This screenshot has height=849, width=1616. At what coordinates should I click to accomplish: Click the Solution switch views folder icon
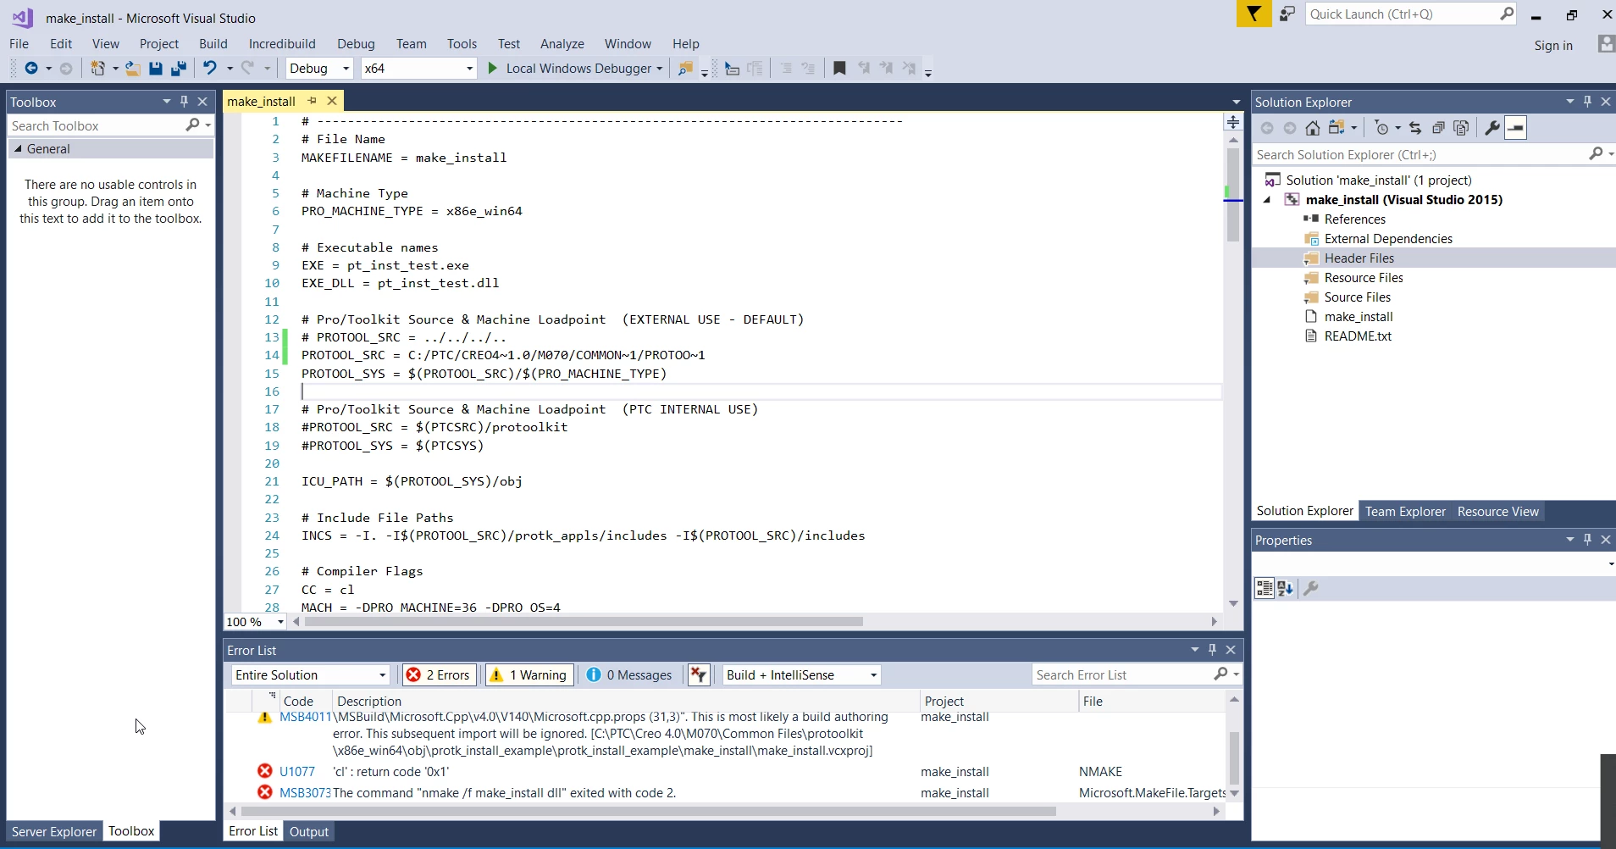click(x=1337, y=128)
